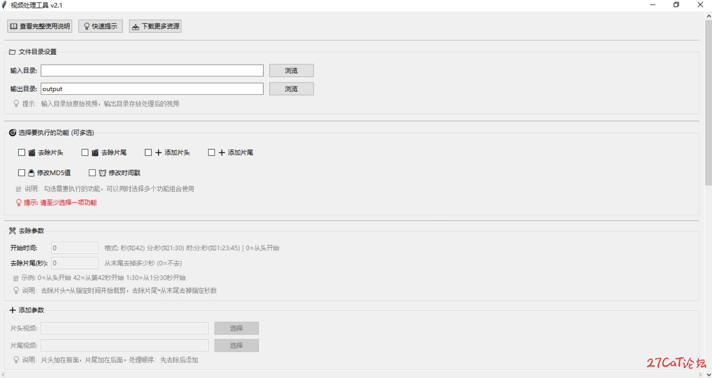Click the 添加参数 section heading
This screenshot has width=712, height=378.
pos(31,310)
